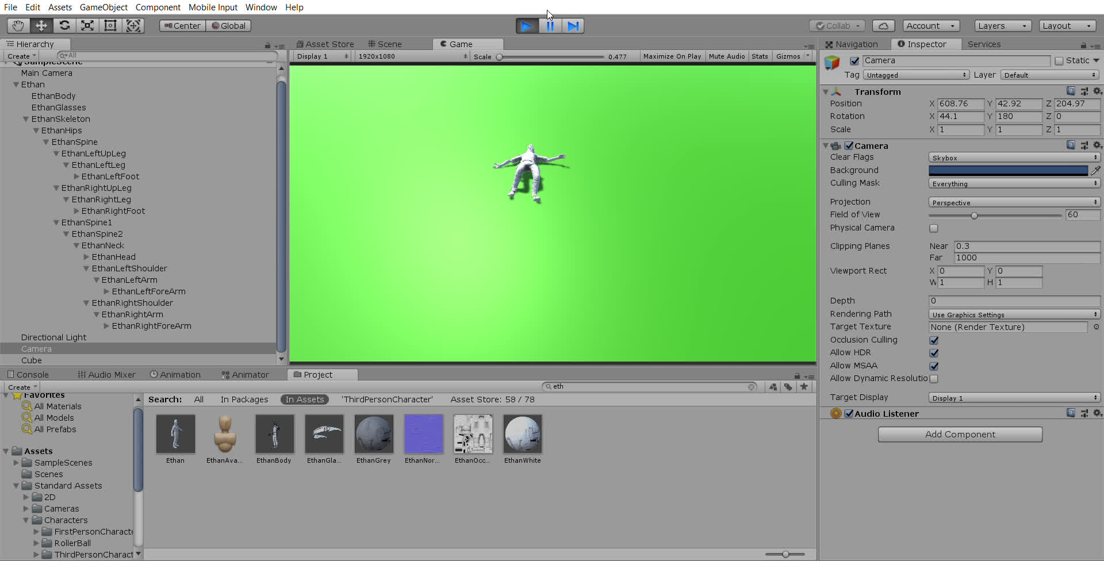
Task: Open the GameObject menu
Action: [103, 7]
